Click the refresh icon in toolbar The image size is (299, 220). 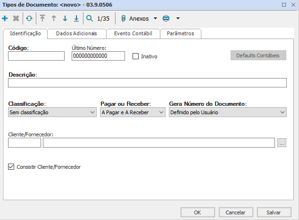tap(29, 19)
